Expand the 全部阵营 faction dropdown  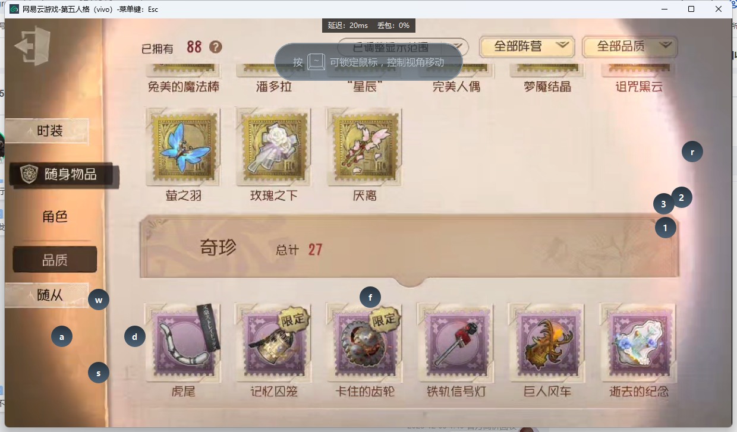pos(527,46)
